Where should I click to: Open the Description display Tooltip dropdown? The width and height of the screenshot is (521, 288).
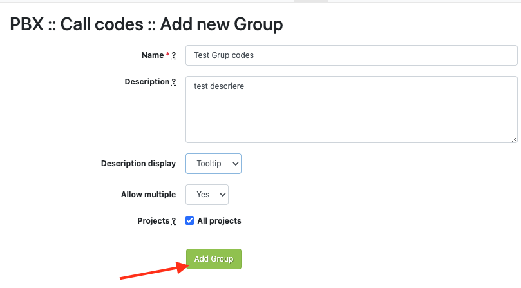(213, 164)
